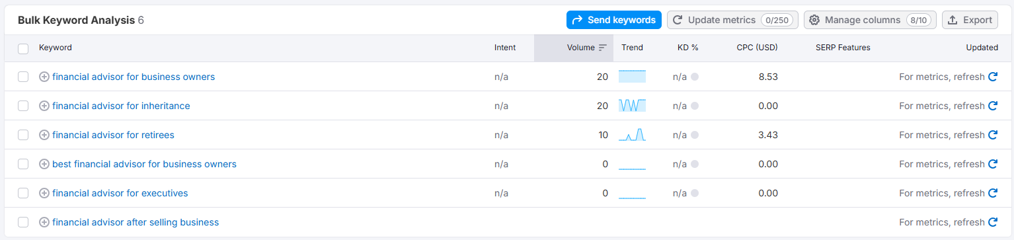Click plus icon beside best financial advisor for business owners
Screen dimensions: 1014x240
pos(44,164)
